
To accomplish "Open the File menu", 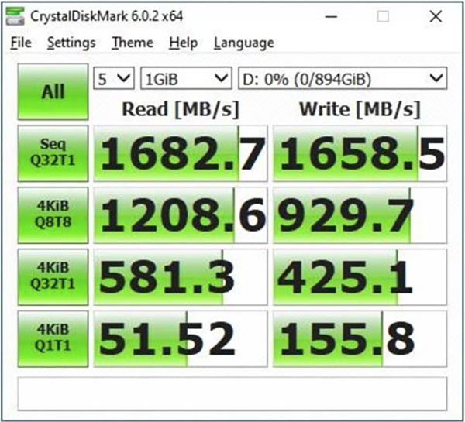I will [x=20, y=43].
